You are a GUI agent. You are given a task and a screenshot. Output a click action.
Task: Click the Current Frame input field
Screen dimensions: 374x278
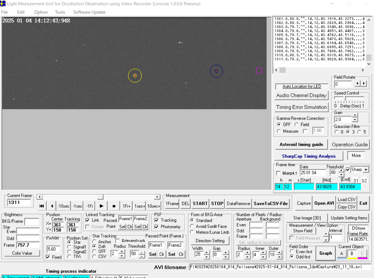click(19, 202)
